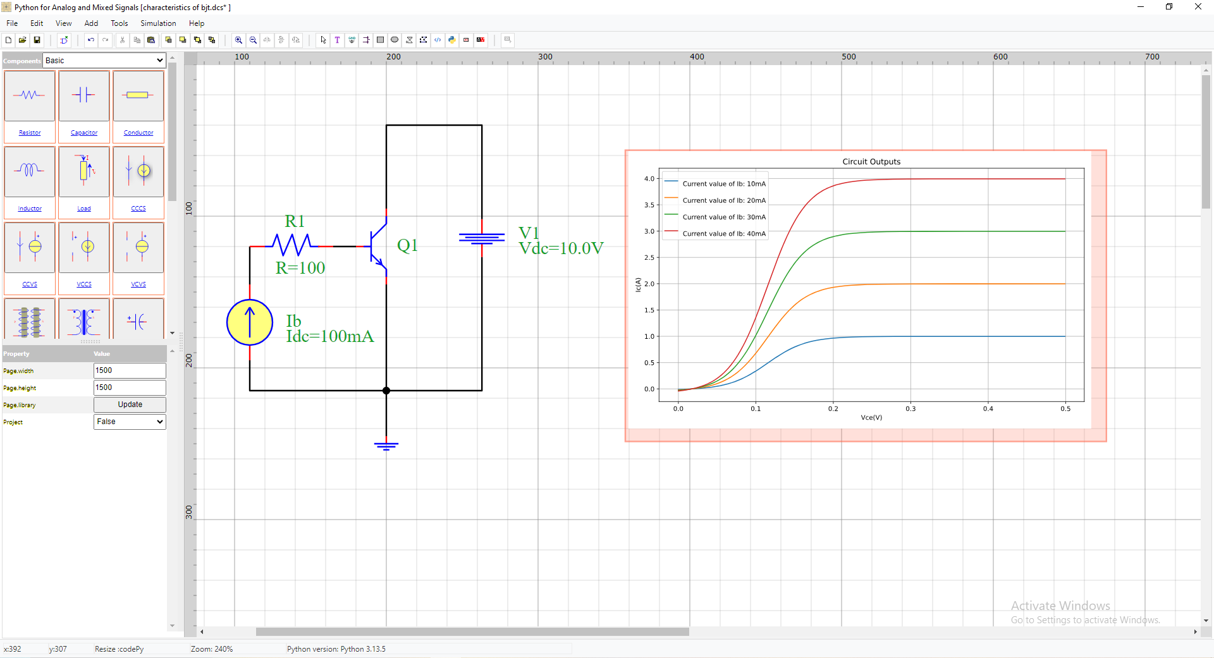The image size is (1214, 658).
Task: Pick the transformer component thumbnail
Action: click(84, 319)
